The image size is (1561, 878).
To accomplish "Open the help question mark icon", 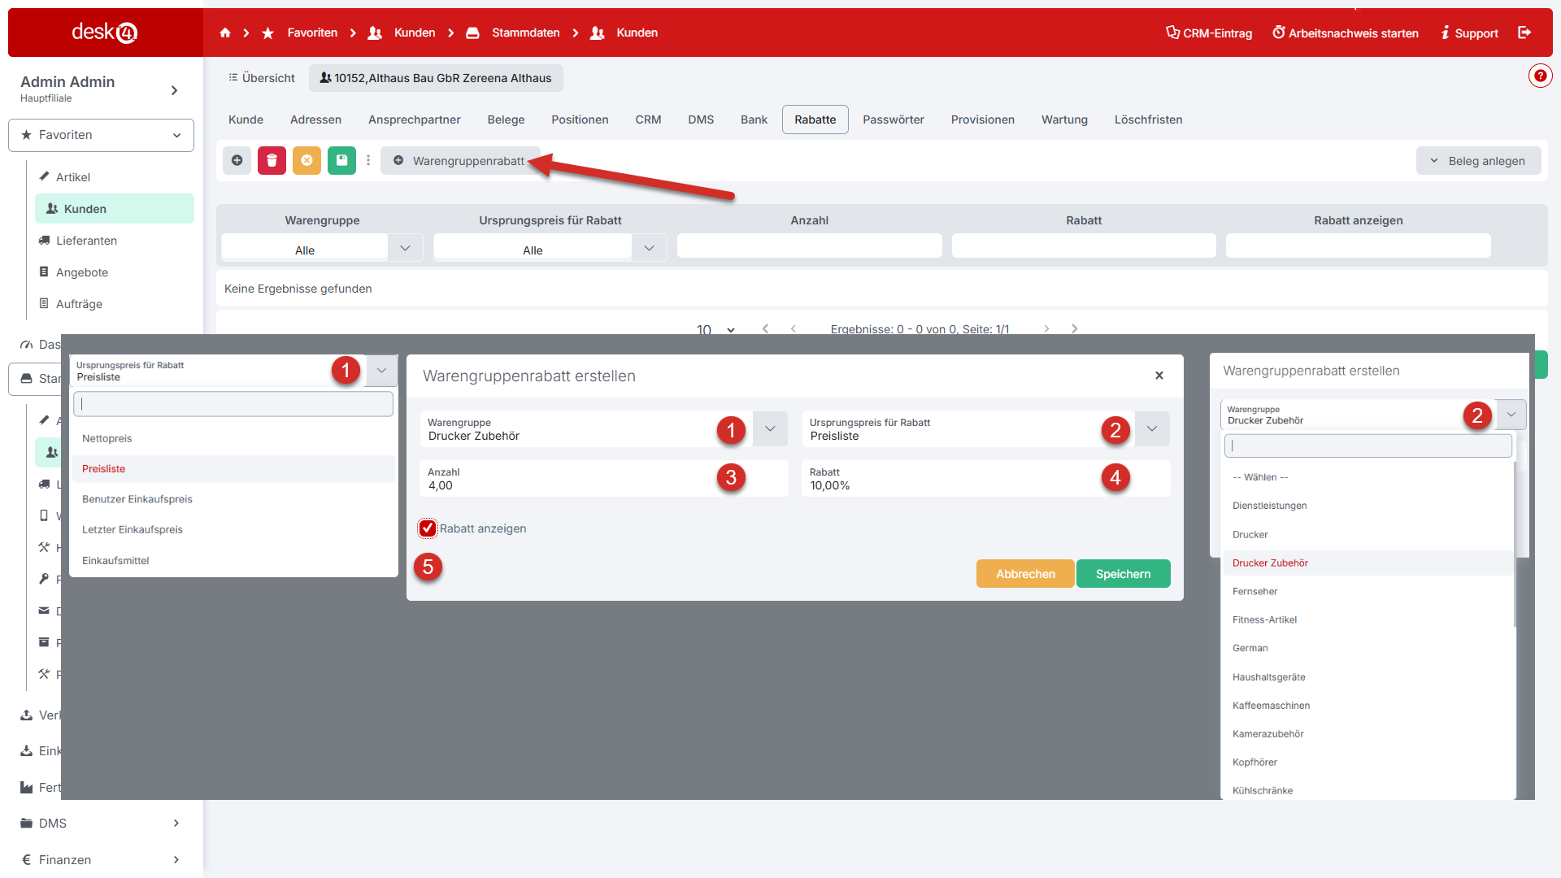I will pyautogui.click(x=1540, y=76).
